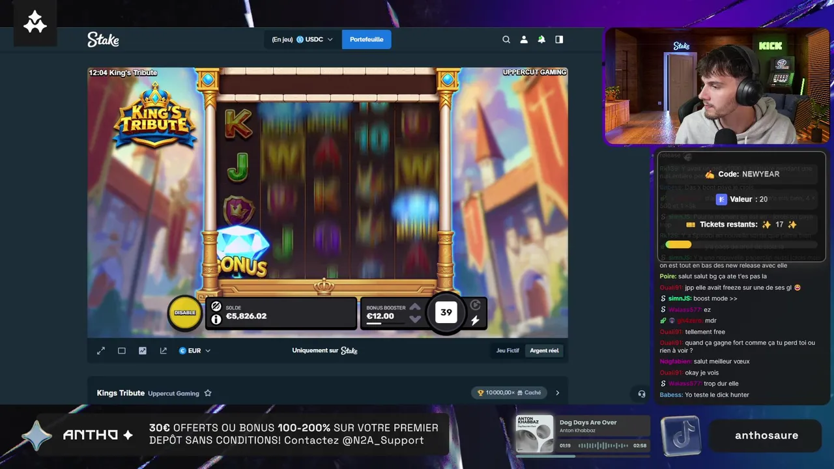The image size is (834, 469).
Task: Click the BONUS diamond symbol on reels
Action: [242, 251]
